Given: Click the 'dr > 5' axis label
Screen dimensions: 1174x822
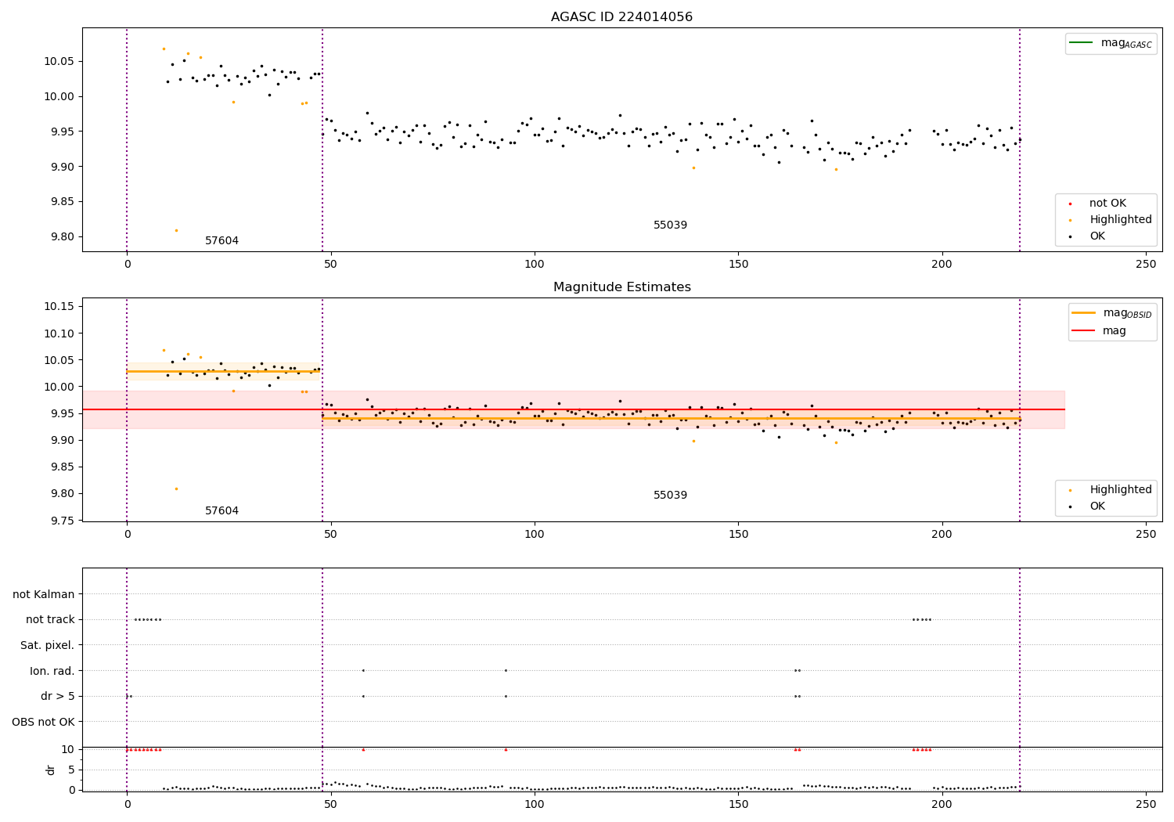Looking at the screenshot, I should (58, 697).
